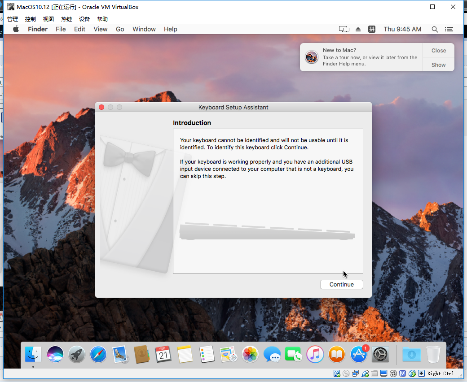Dismiss the New to Mac notification with Close
This screenshot has height=382, width=467.
pos(438,50)
